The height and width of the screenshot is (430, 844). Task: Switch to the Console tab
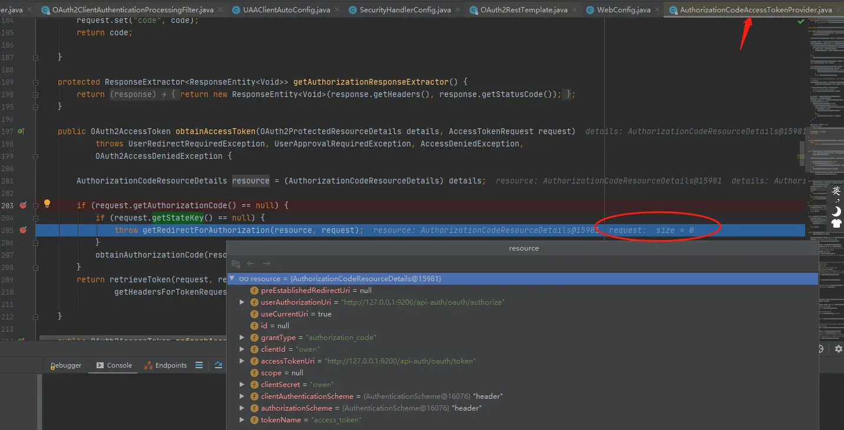(x=114, y=365)
